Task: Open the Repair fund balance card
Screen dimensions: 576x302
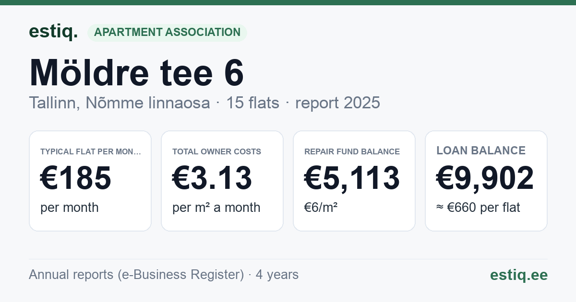Action: click(x=354, y=181)
